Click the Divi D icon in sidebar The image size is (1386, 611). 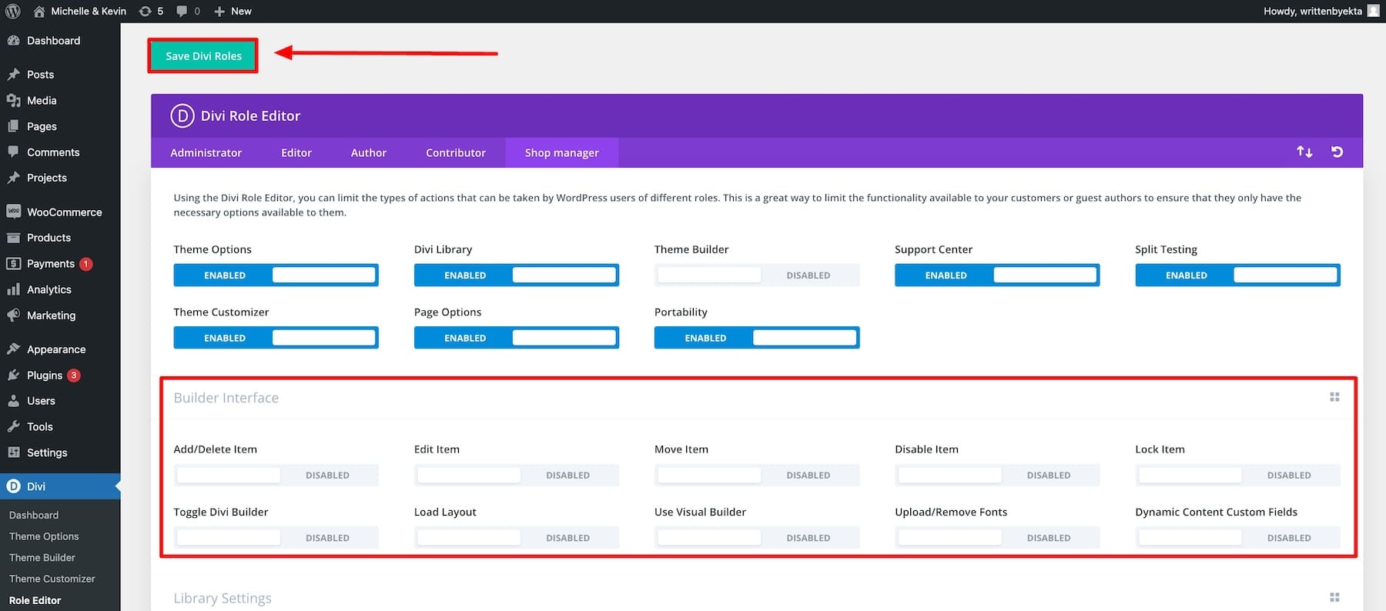point(13,486)
